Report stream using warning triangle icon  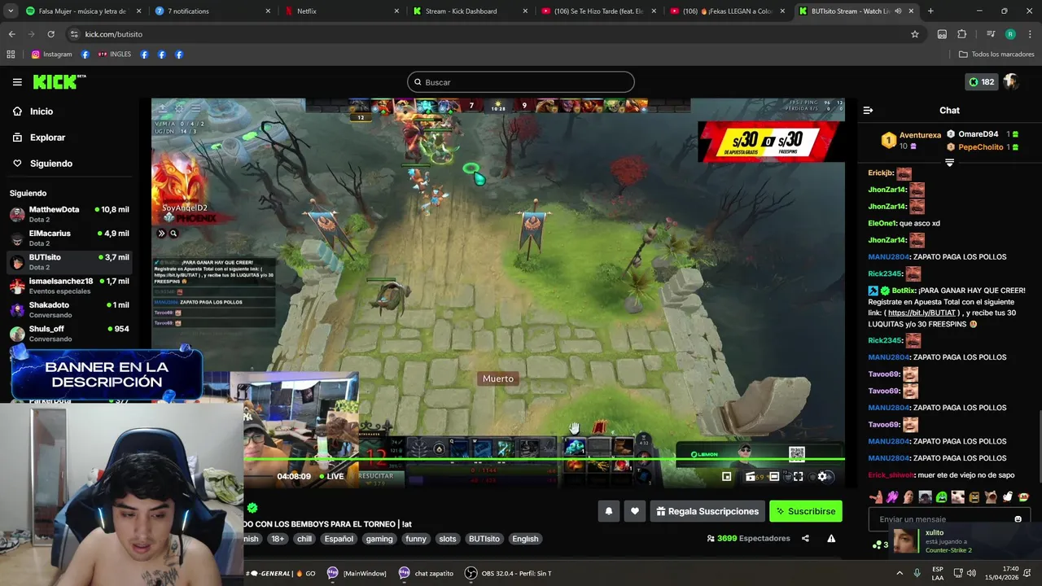click(831, 538)
